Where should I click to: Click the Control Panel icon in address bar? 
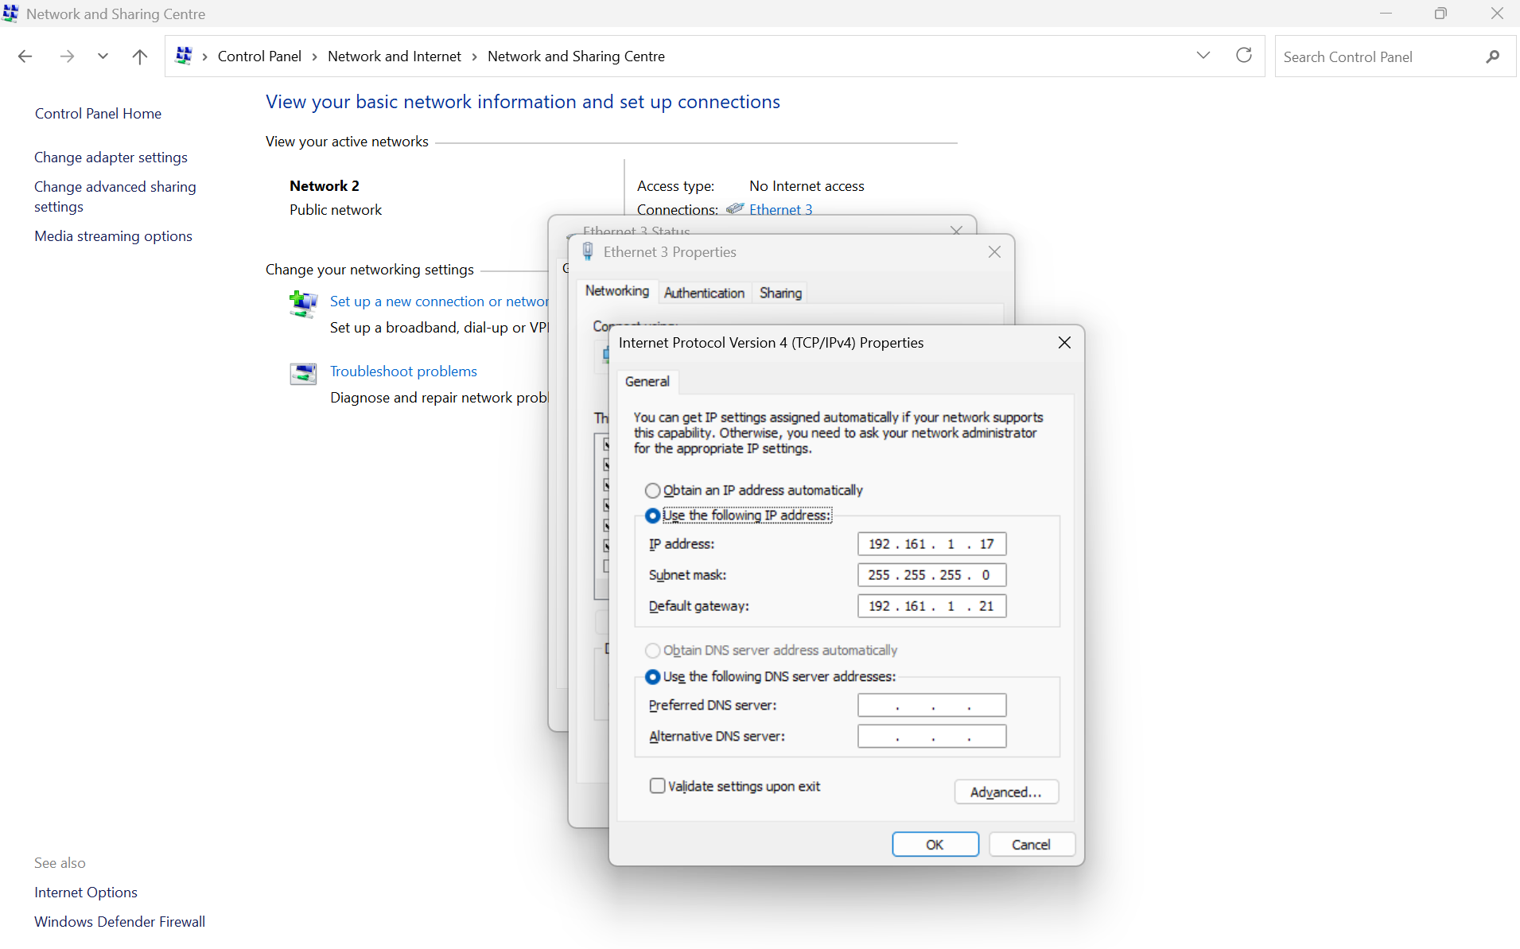coord(184,56)
